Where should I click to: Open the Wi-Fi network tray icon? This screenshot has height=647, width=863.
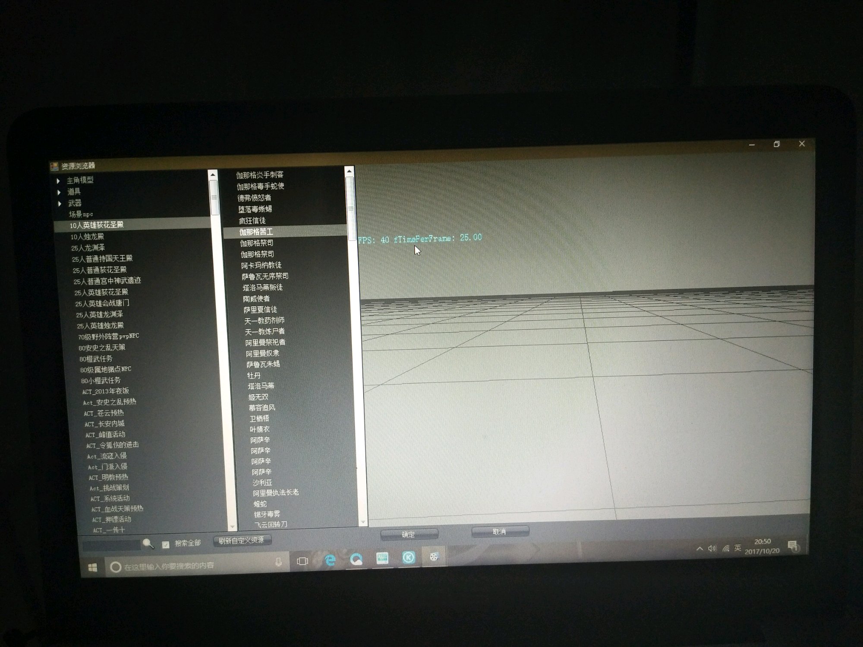point(726,548)
